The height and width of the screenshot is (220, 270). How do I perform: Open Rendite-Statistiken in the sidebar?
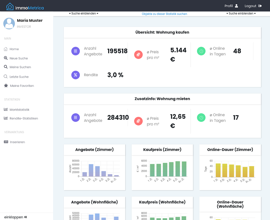click(x=24, y=118)
